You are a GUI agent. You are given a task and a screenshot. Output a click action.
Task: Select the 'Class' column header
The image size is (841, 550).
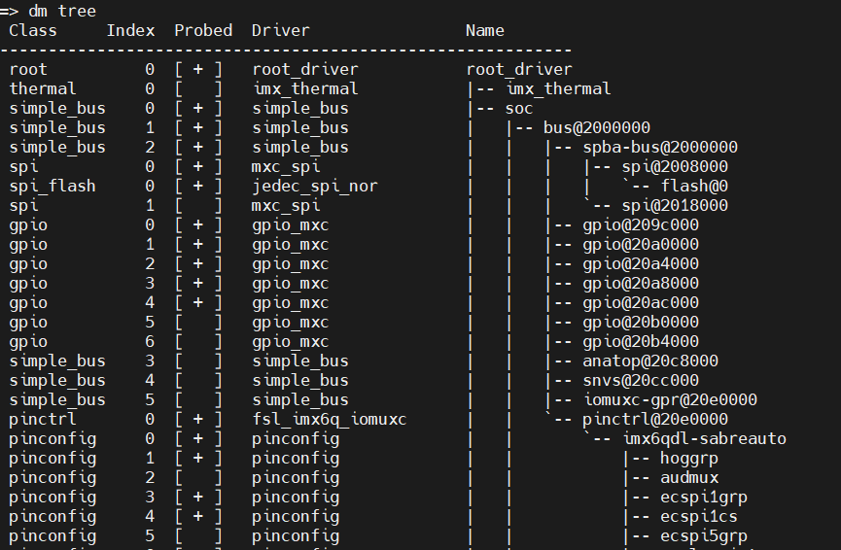[x=33, y=30]
